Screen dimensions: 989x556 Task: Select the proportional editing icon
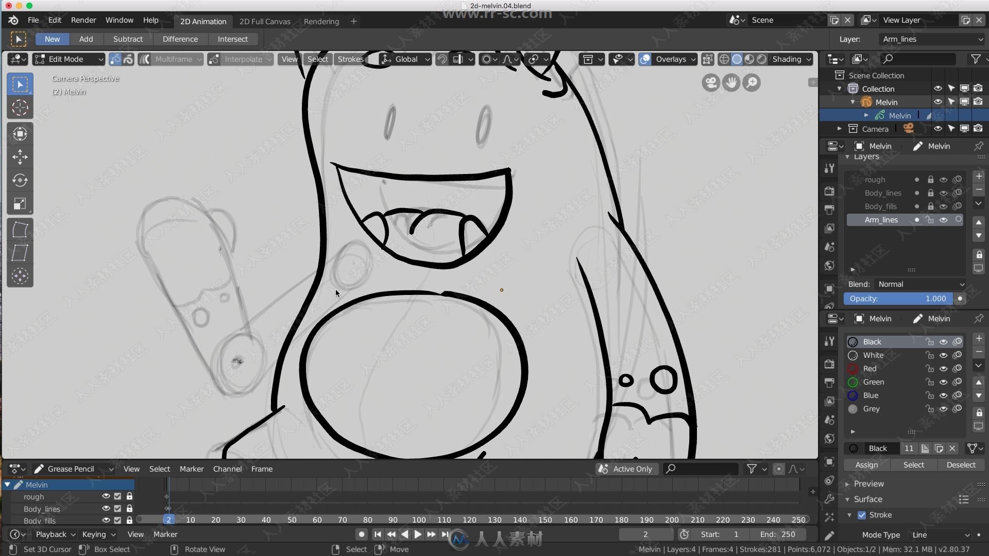487,59
